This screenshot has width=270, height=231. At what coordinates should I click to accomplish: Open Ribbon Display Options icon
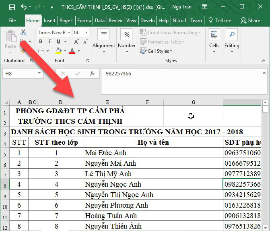204,7
